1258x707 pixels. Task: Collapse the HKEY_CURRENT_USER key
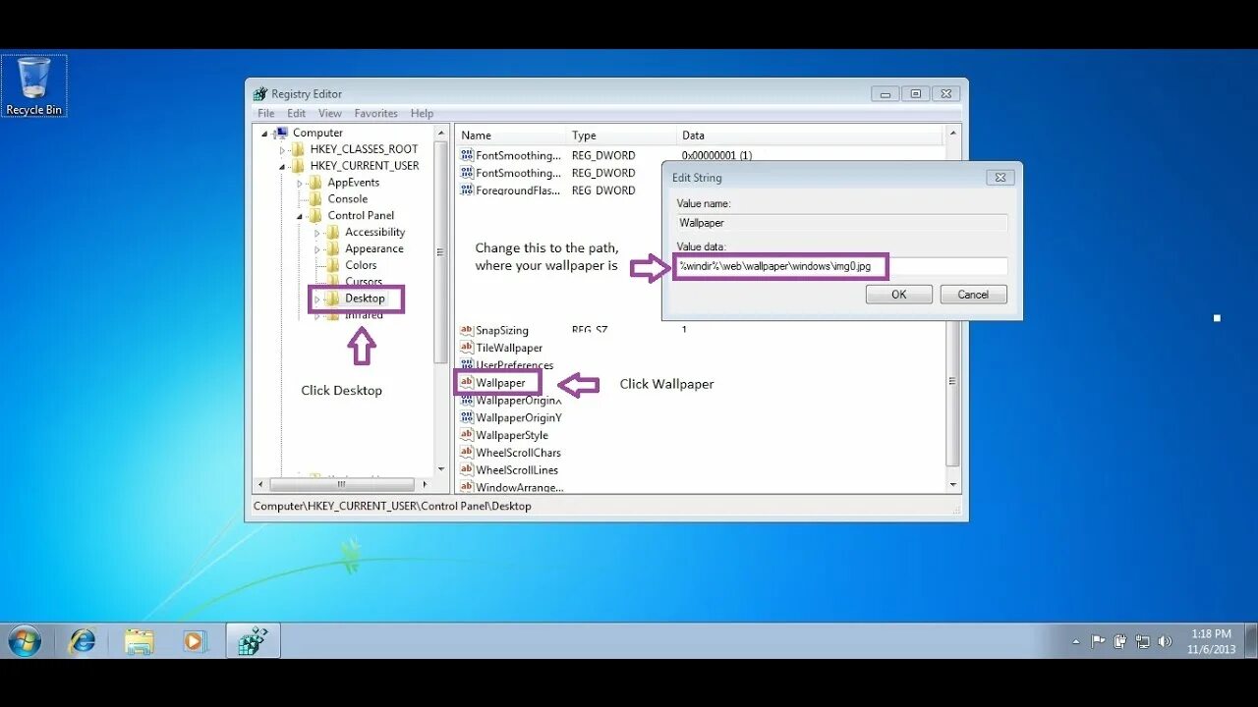point(282,167)
